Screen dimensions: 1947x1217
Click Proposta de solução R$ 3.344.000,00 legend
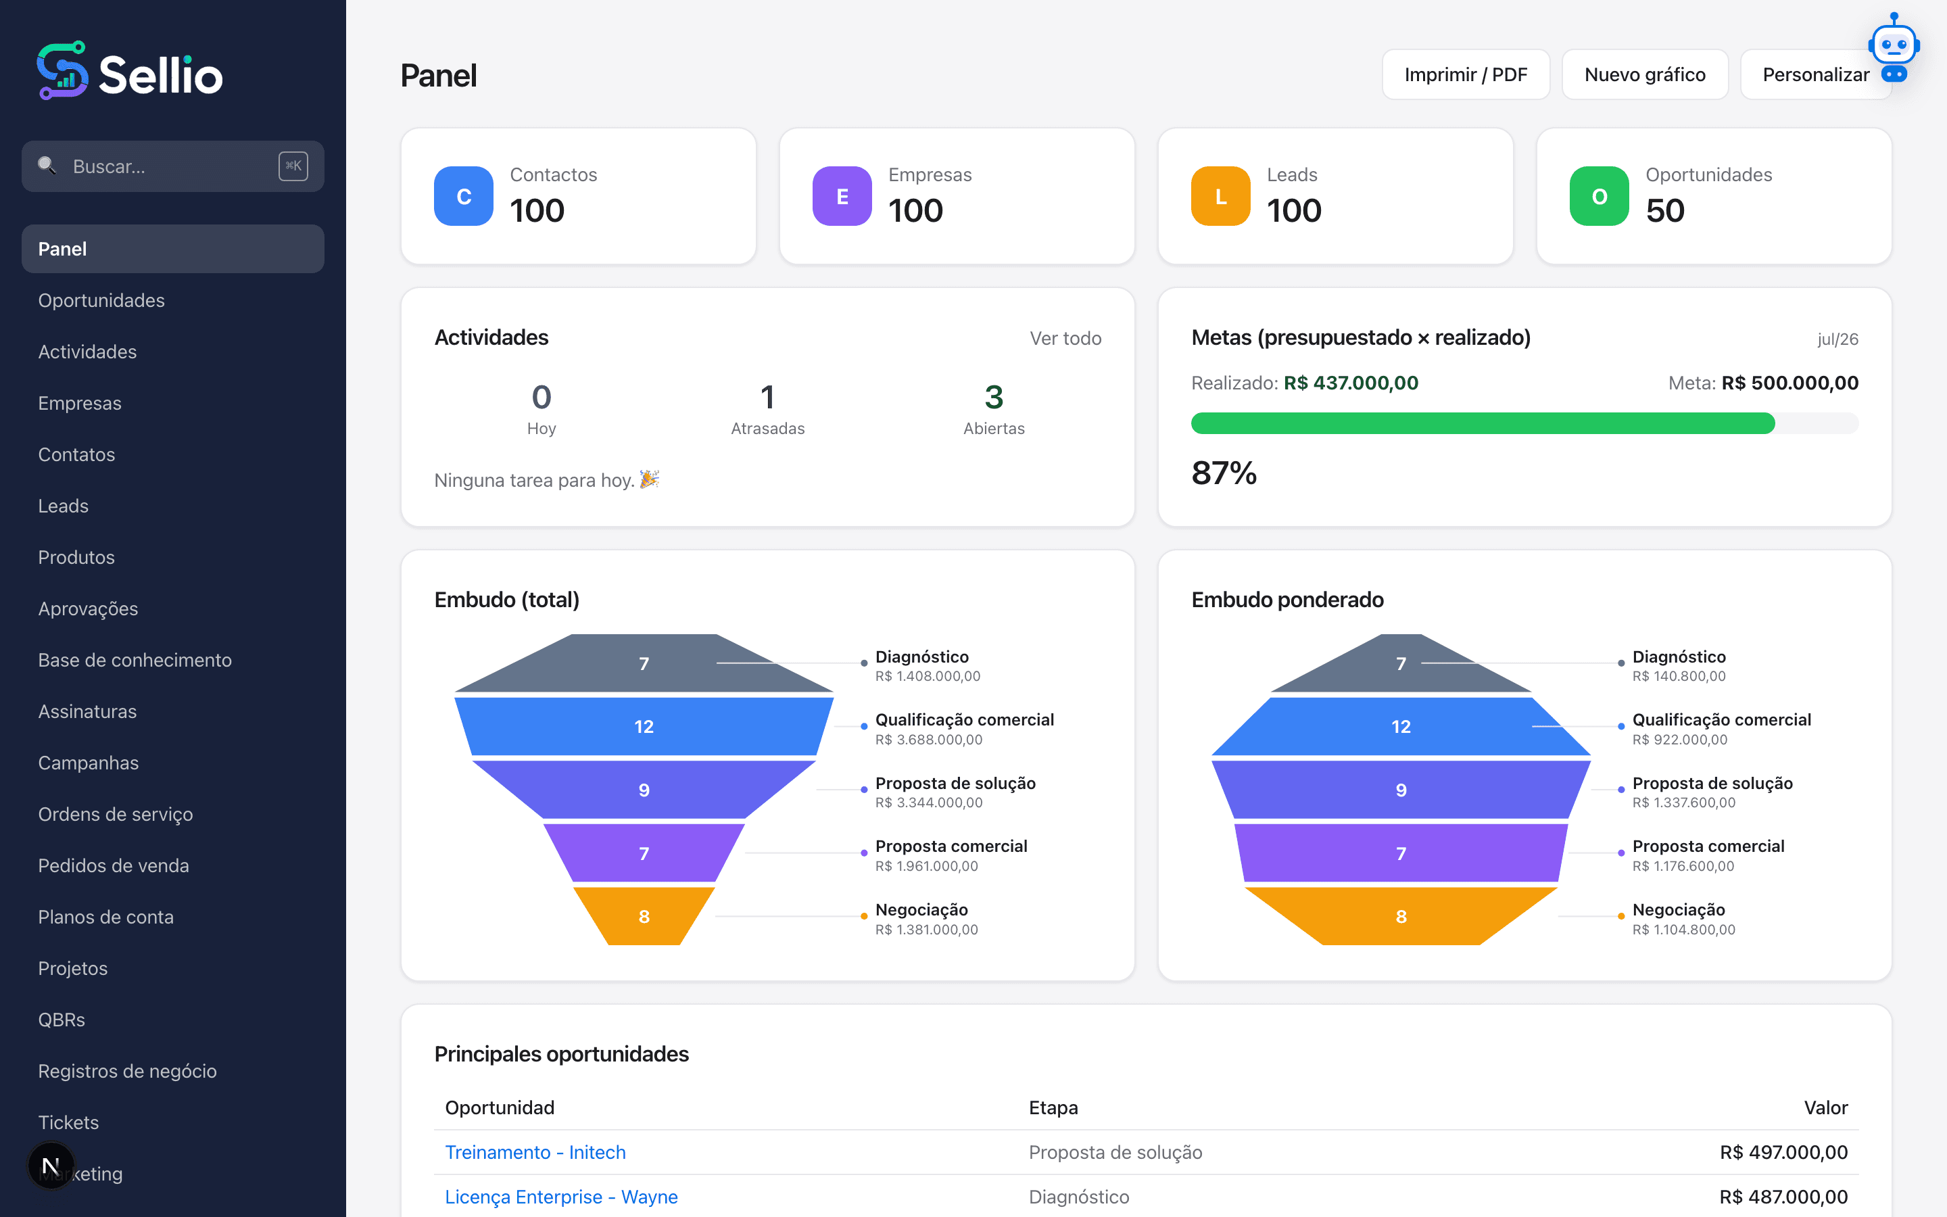click(955, 792)
